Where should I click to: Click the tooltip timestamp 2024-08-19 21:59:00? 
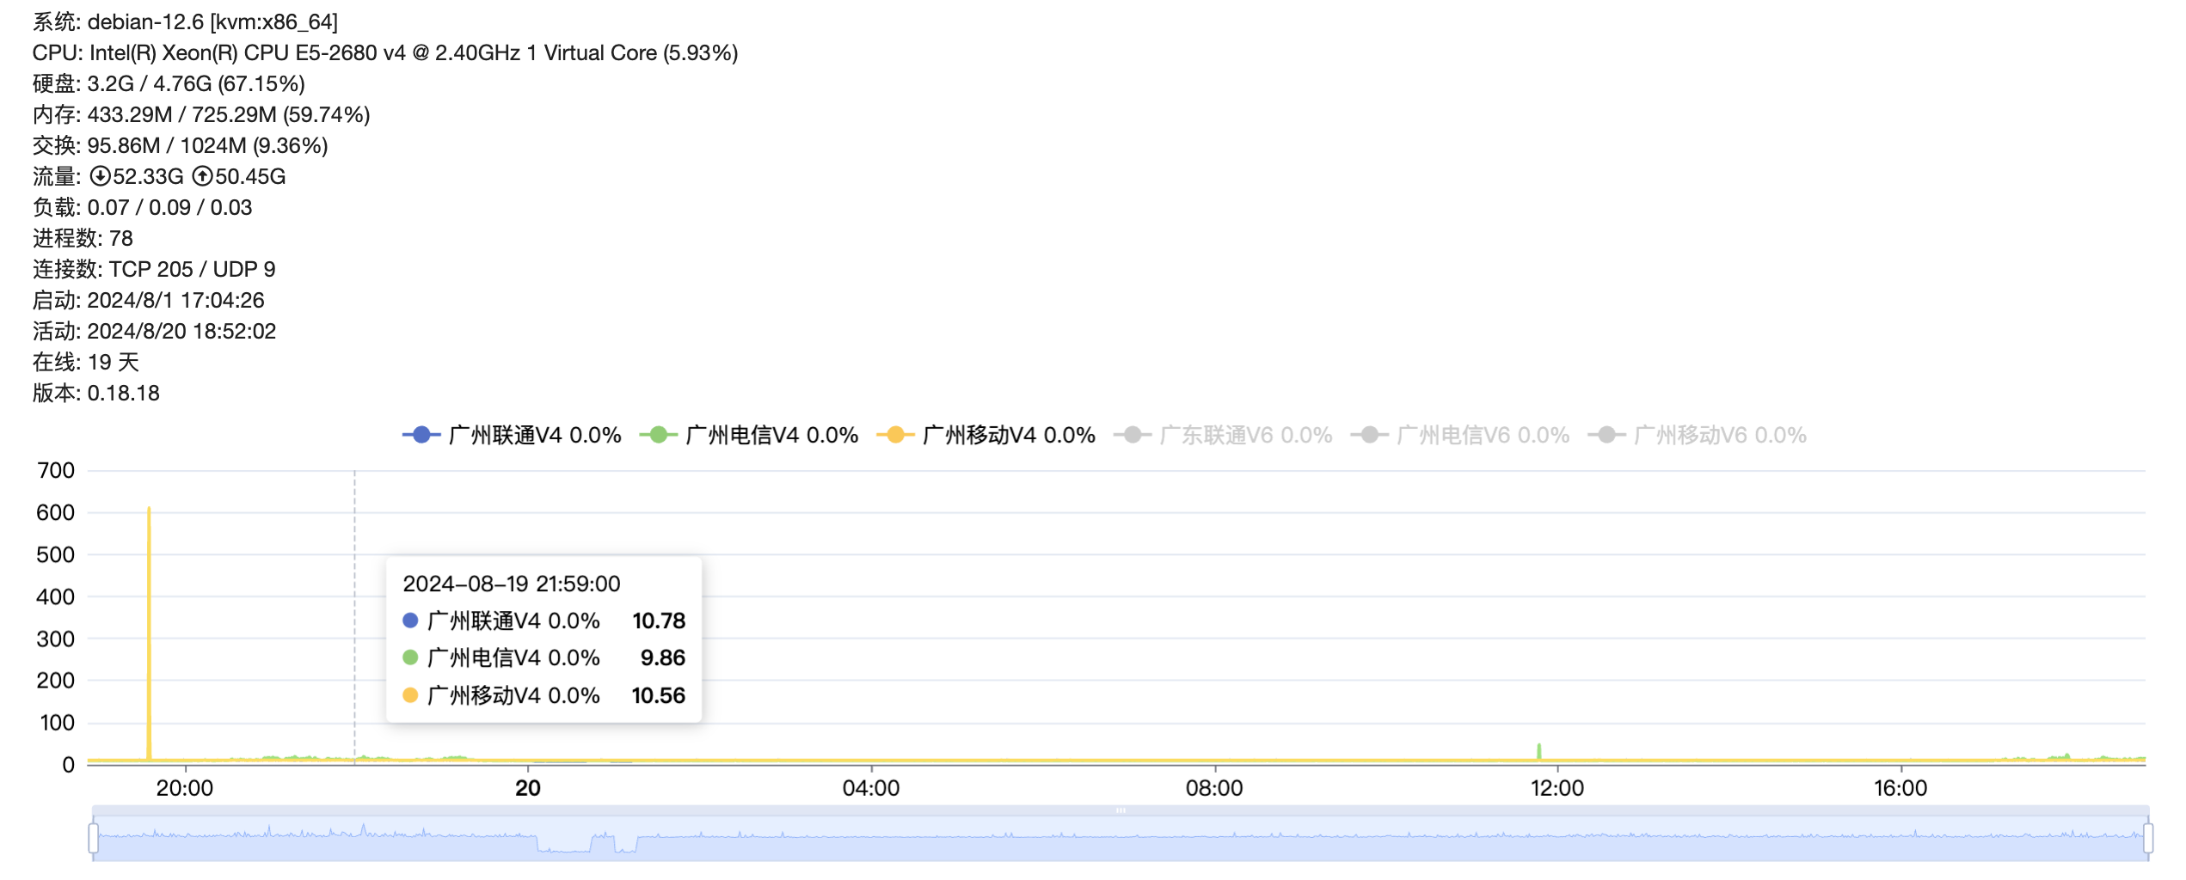[x=511, y=584]
